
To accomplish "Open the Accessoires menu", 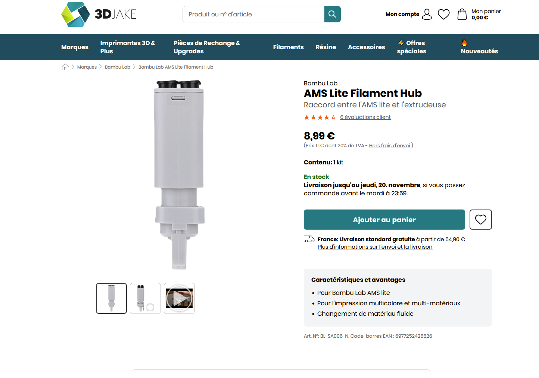I will [x=366, y=47].
